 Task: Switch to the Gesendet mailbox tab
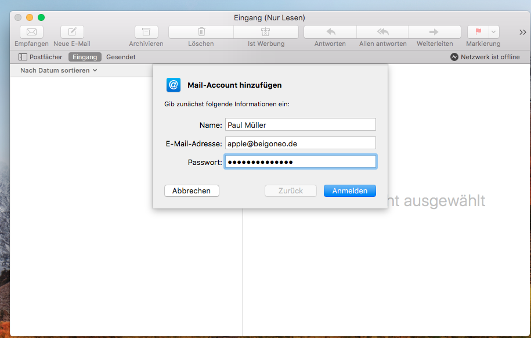(121, 57)
